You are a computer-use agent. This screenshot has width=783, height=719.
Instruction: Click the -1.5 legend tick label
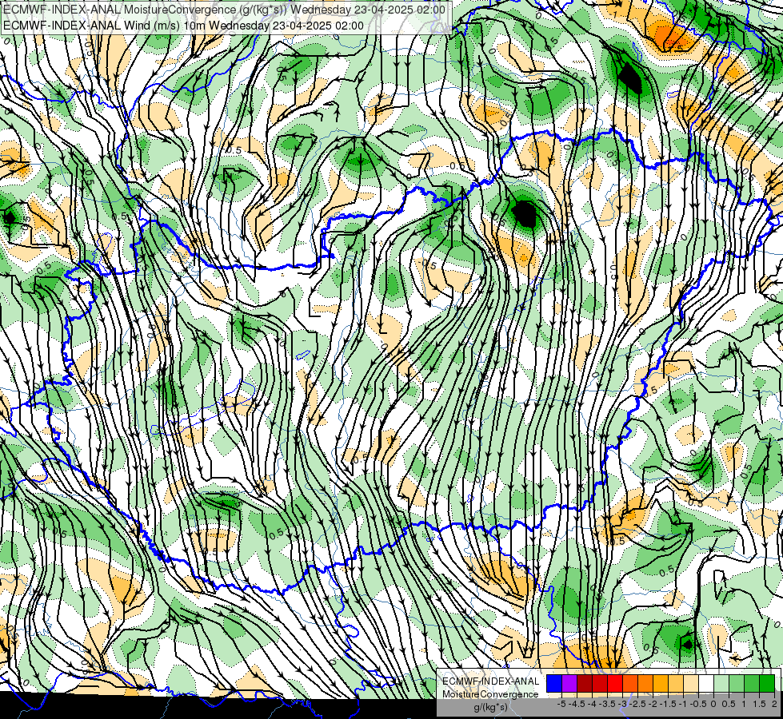click(x=668, y=704)
